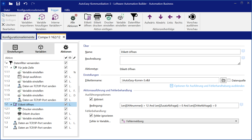
Task: Browse for label file with folder icon
Action: [223, 80]
